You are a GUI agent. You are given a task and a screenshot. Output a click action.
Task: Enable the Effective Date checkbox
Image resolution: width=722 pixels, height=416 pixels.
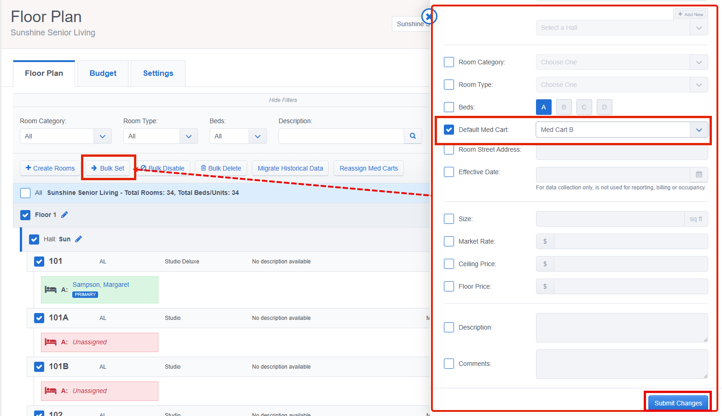[x=449, y=172]
